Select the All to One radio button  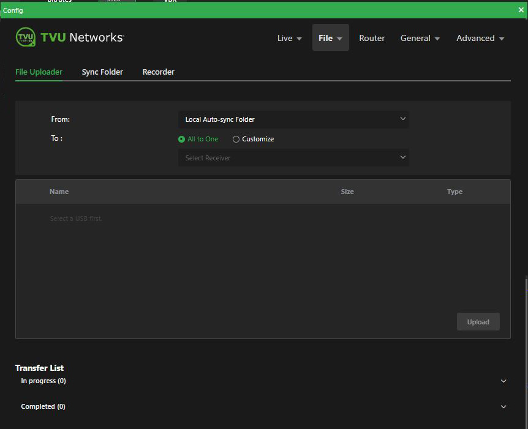tap(181, 139)
